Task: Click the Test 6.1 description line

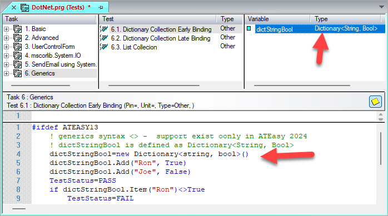Action: (101, 106)
